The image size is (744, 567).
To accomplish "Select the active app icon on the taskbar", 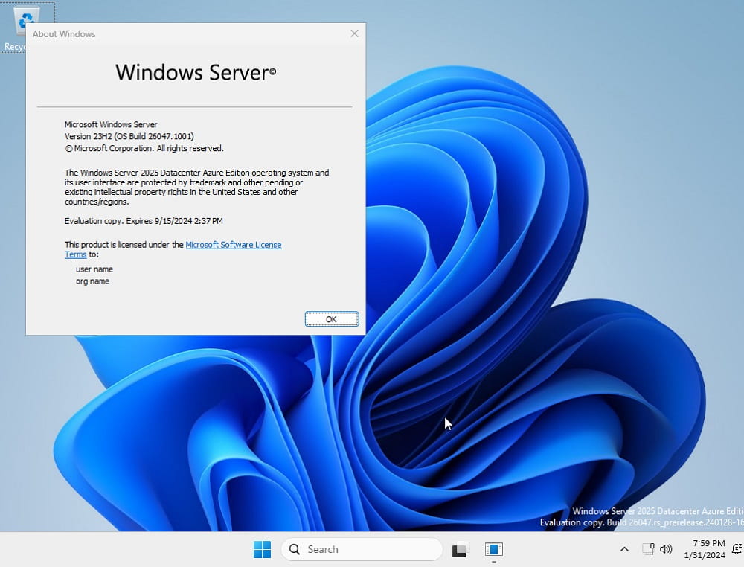I will pos(493,549).
